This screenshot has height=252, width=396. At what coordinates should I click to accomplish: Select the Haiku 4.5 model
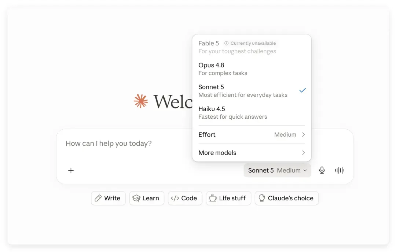252,112
